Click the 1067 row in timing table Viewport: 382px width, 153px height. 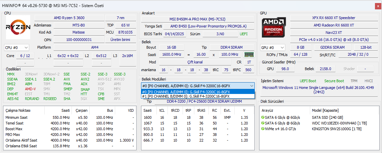(x=197, y=123)
